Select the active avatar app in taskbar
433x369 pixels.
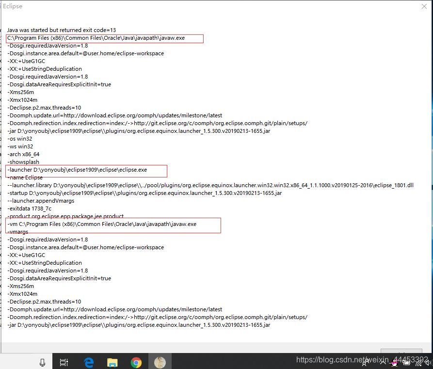160,362
